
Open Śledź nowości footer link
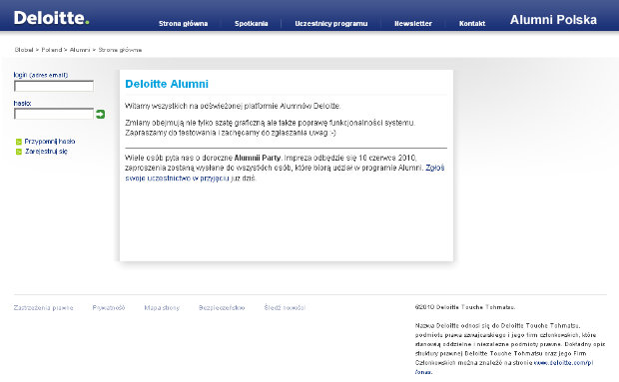(x=285, y=307)
